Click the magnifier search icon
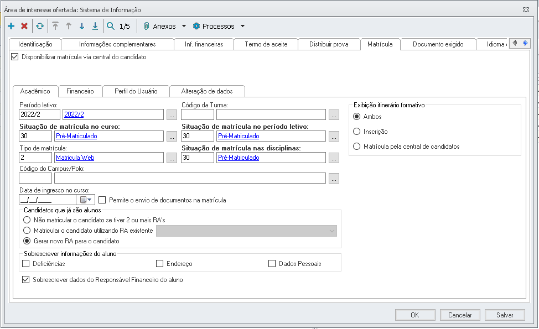The width and height of the screenshot is (539, 329). pos(111,26)
